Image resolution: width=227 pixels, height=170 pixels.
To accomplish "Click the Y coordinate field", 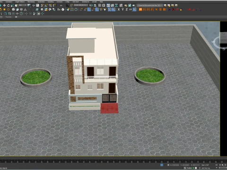I will click(186, 165).
